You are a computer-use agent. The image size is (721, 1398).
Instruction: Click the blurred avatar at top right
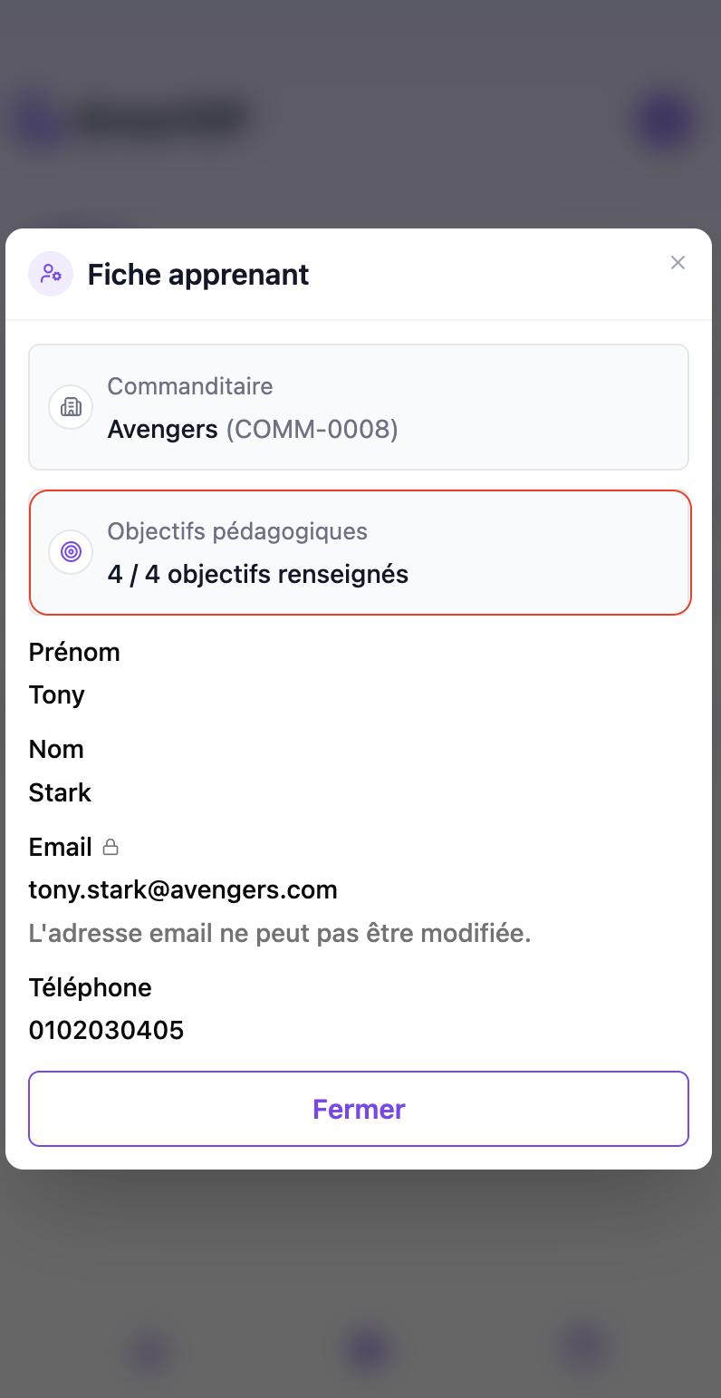(665, 121)
